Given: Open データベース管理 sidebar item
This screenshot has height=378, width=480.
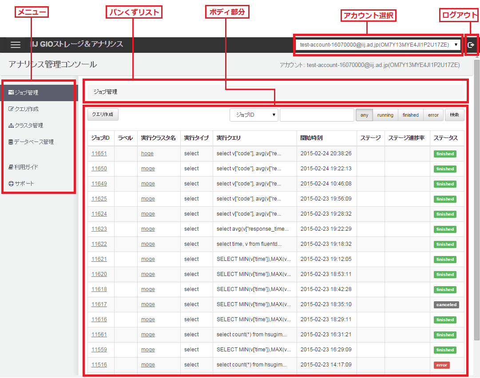Looking at the screenshot, I should 31,142.
